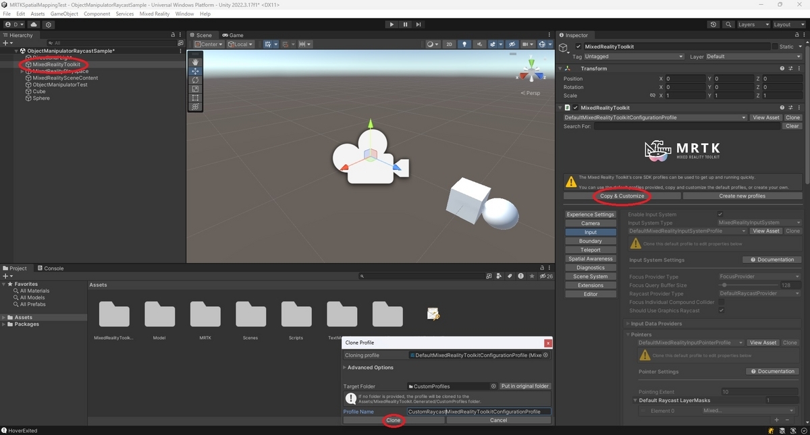Open Transform component help icon
This screenshot has width=810, height=435.
[x=782, y=68]
